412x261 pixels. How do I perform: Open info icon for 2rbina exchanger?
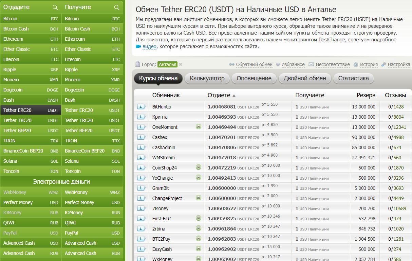141,228
